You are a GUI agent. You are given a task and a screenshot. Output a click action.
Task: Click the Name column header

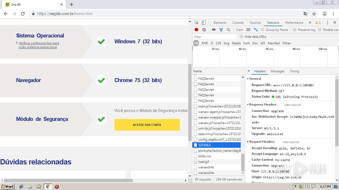click(x=218, y=71)
